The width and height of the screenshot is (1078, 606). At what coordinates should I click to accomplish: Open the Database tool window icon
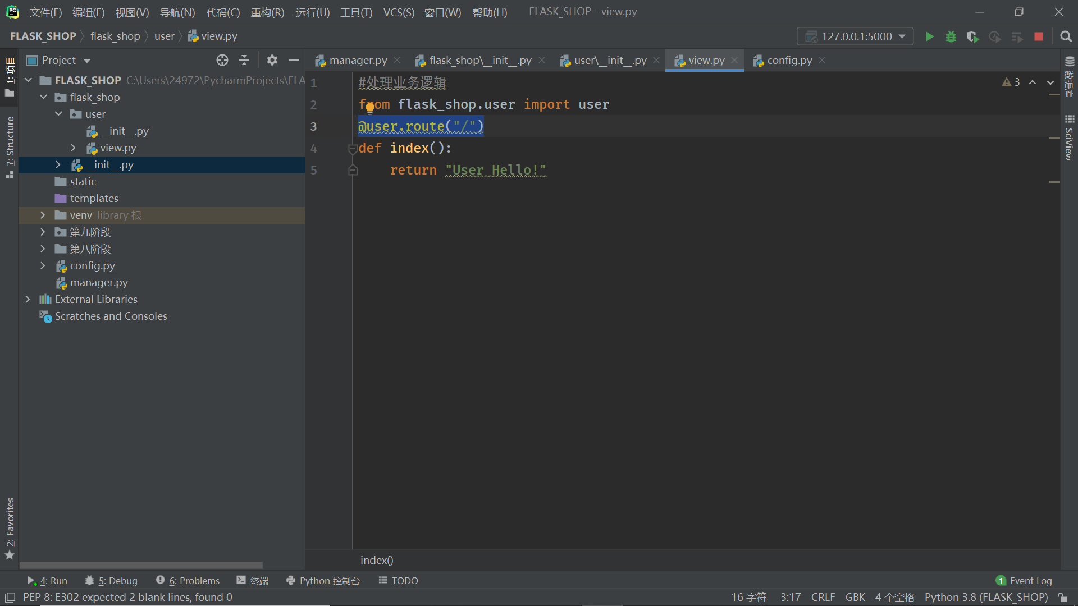[x=1069, y=76]
